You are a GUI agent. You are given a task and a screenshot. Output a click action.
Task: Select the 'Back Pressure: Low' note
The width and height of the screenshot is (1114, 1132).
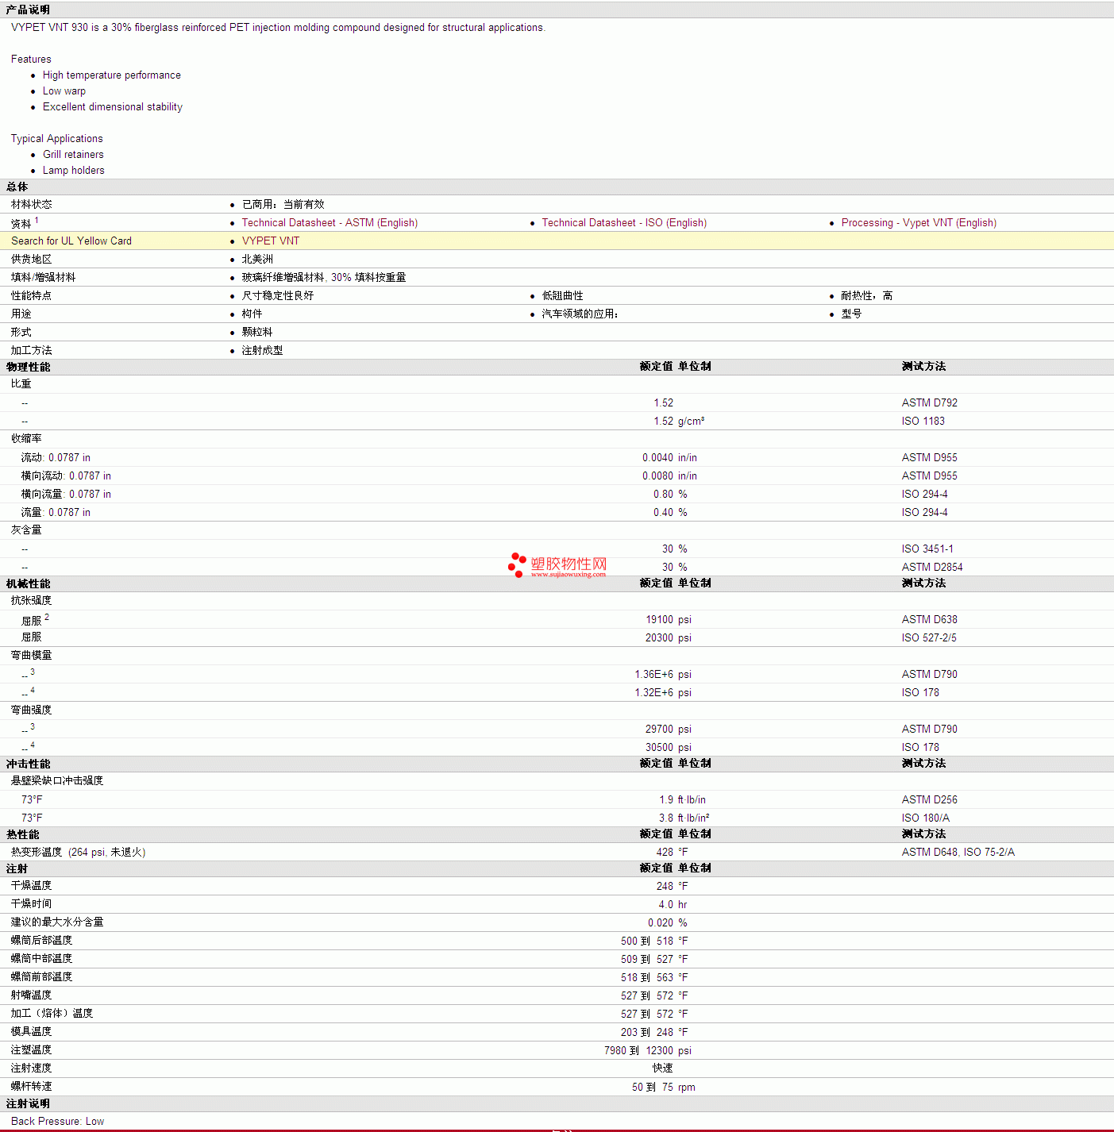pyautogui.click(x=58, y=1122)
